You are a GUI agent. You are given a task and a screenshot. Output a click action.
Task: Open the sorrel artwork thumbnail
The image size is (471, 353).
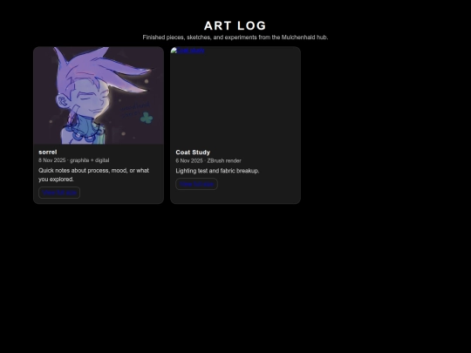pos(99,96)
